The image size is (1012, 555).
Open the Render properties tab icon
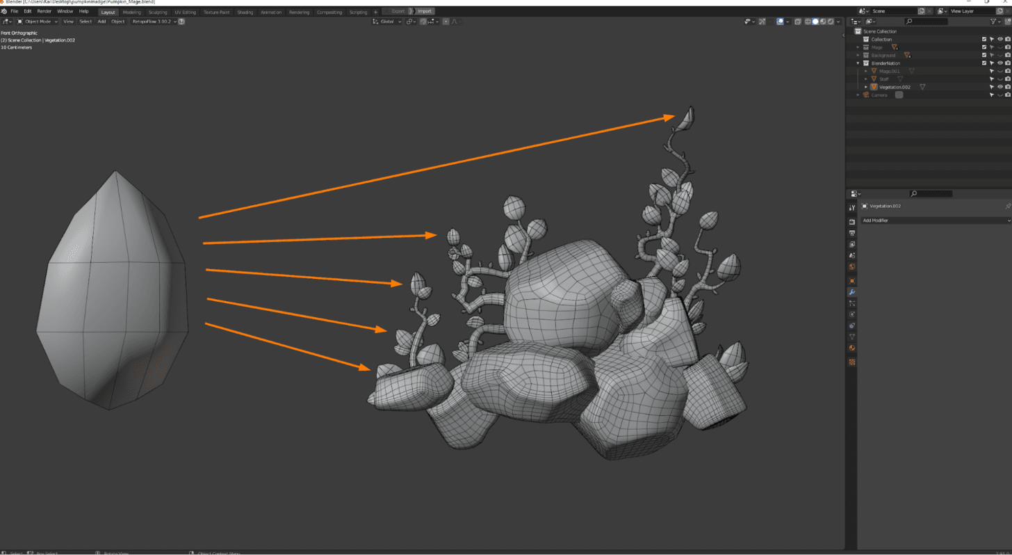(852, 222)
